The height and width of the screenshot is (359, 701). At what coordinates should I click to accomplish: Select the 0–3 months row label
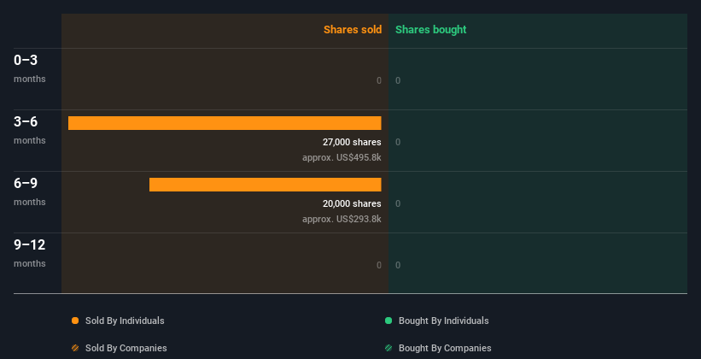30,68
